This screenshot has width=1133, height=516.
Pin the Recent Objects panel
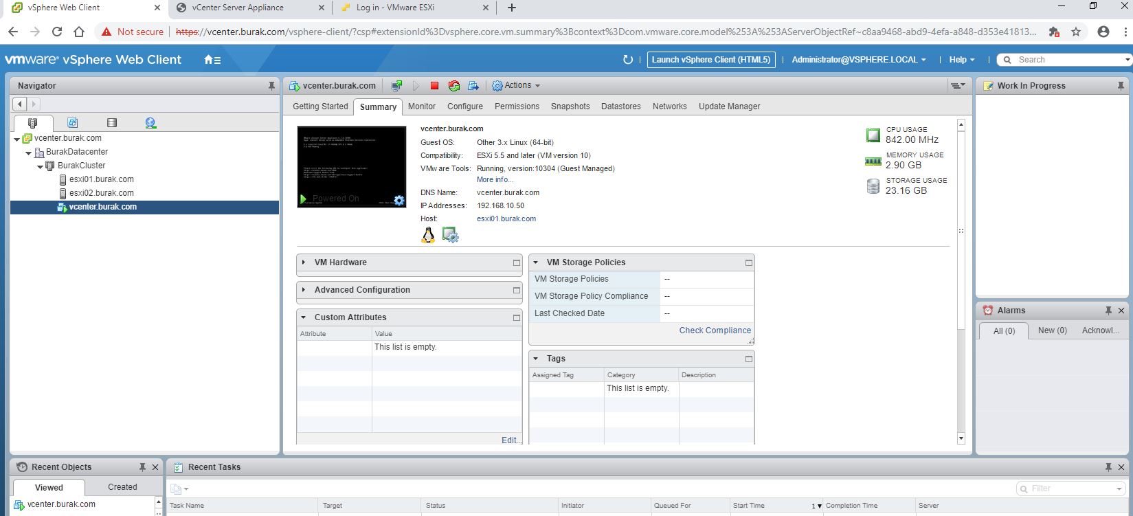click(142, 467)
